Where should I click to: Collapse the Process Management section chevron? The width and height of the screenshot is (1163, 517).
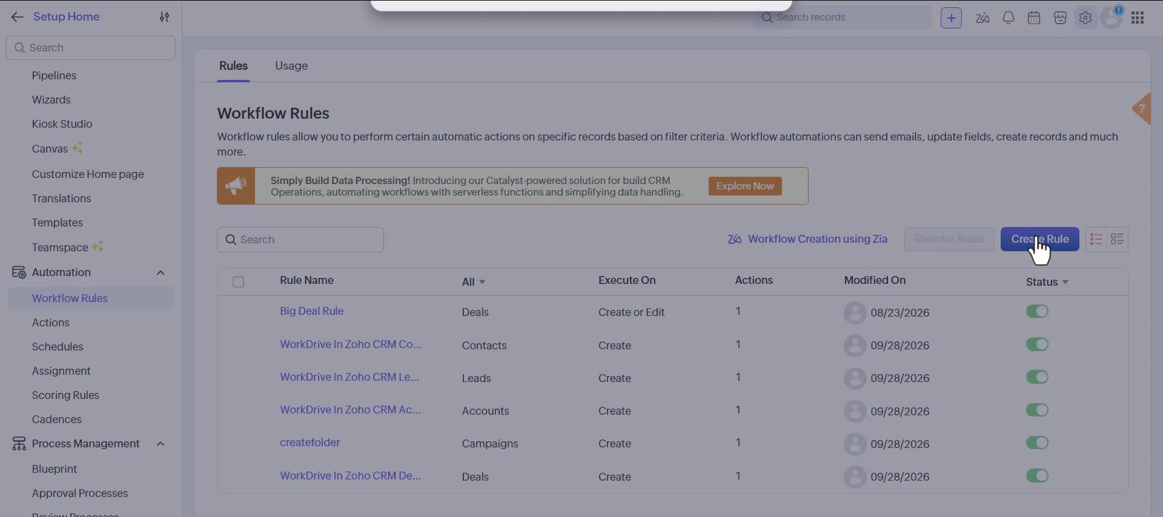pyautogui.click(x=161, y=444)
